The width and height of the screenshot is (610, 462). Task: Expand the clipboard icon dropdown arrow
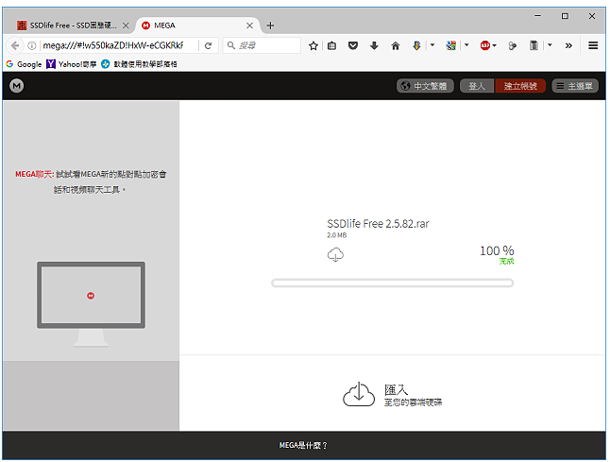(x=550, y=45)
